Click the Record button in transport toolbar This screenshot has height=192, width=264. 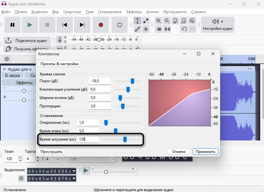101,25
